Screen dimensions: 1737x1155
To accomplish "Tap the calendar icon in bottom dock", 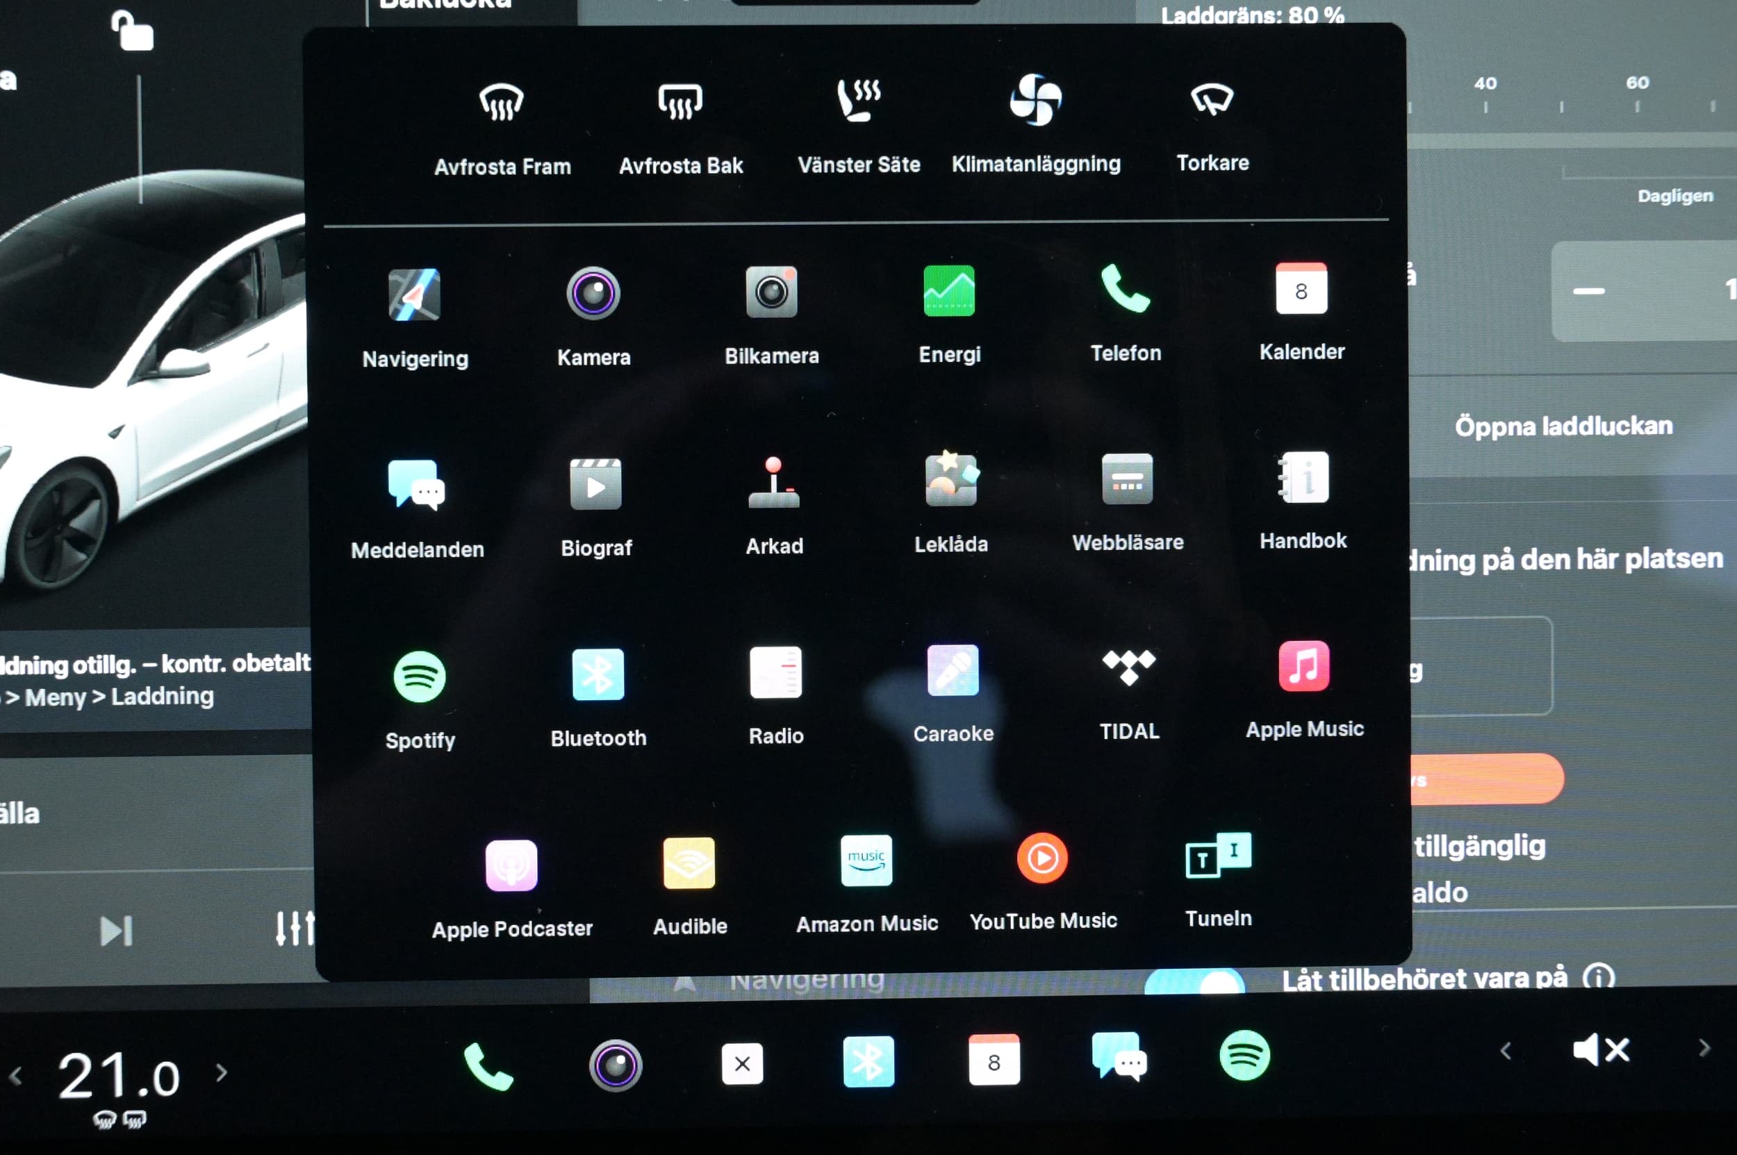I will [x=994, y=1059].
